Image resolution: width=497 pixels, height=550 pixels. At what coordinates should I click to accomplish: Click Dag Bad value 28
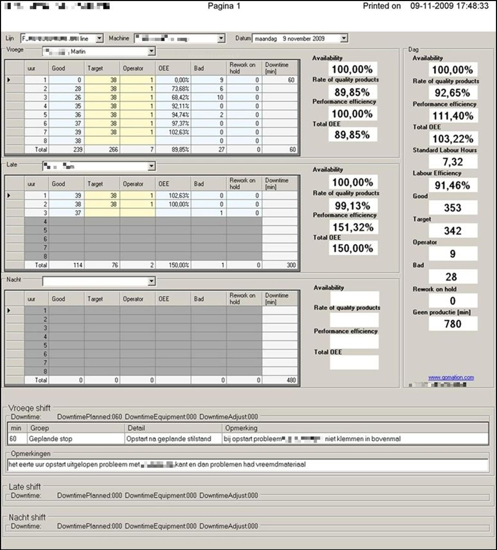pos(453,277)
